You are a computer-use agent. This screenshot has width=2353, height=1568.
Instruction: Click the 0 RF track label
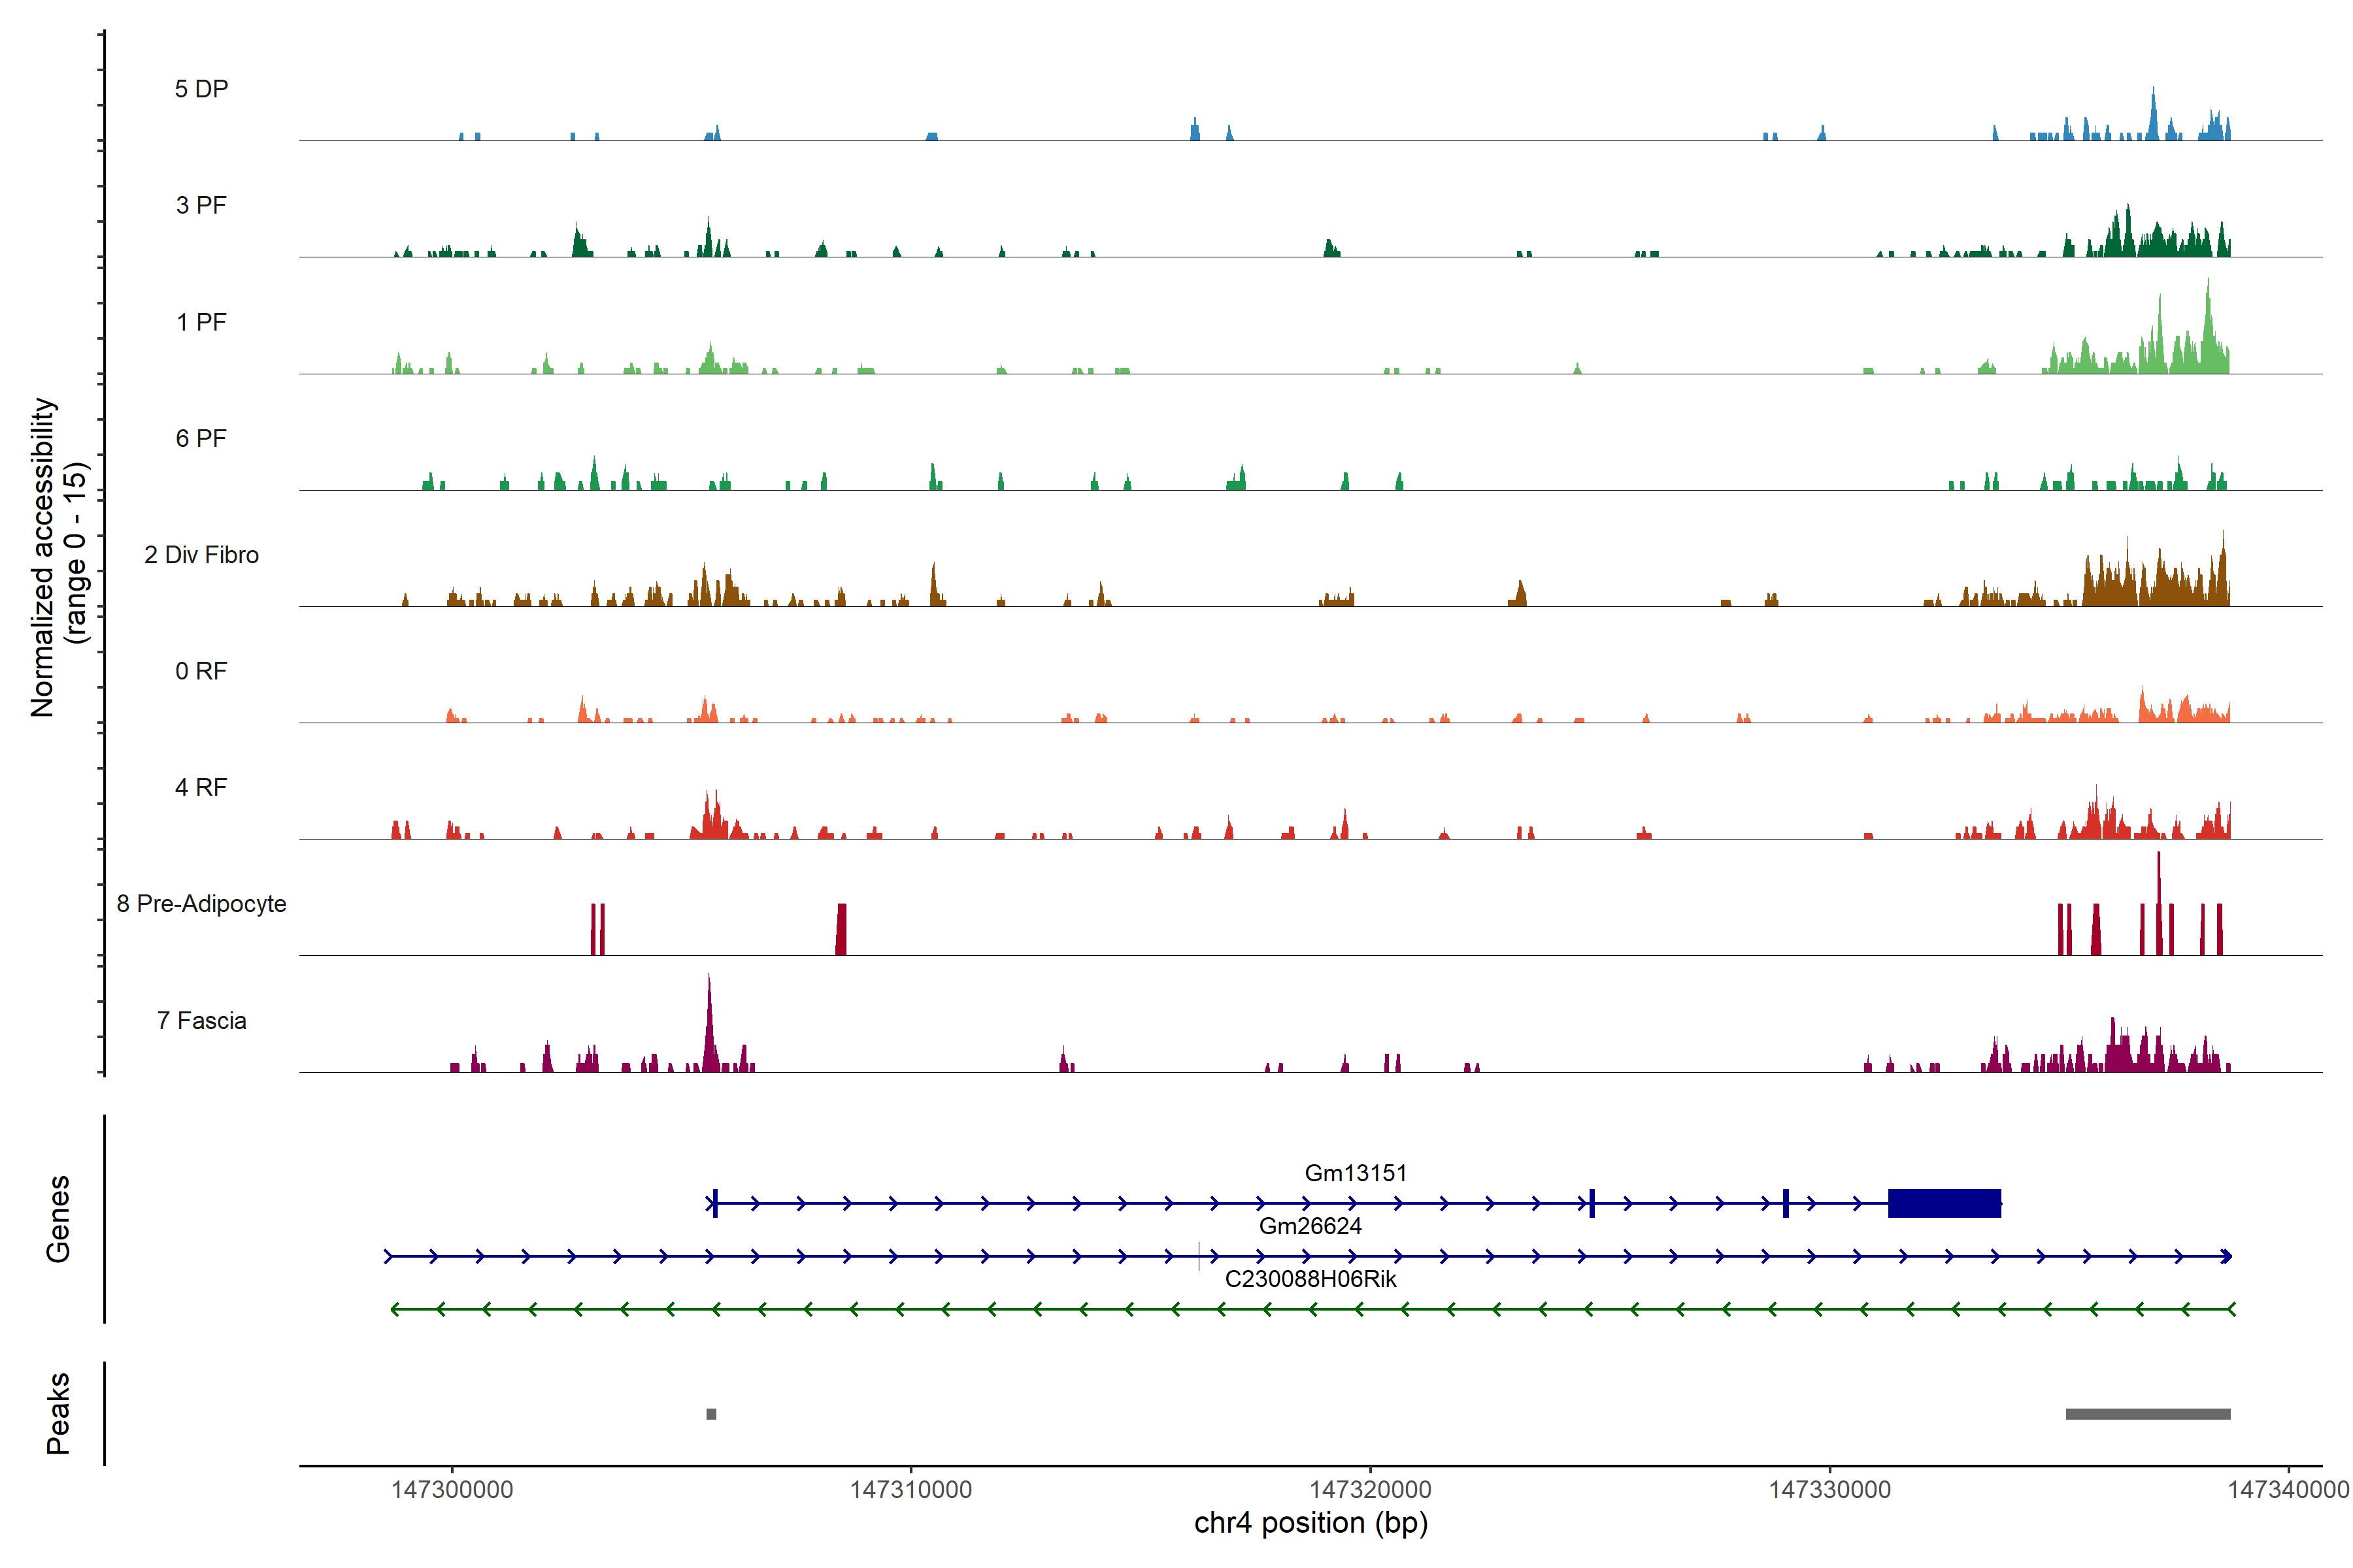[201, 671]
